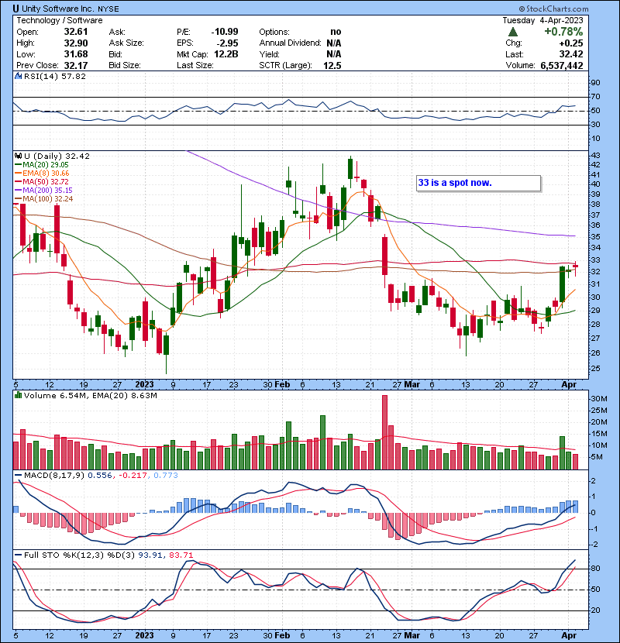This screenshot has height=643, width=620.
Task: Click the RSI(14) 57.82 label
Action: [54, 76]
